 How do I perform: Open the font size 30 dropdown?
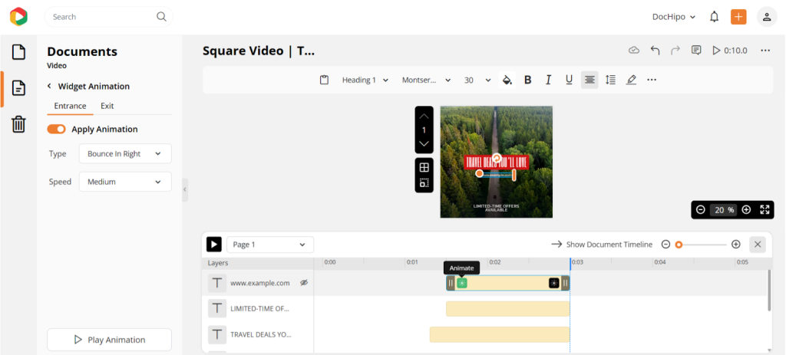[477, 80]
